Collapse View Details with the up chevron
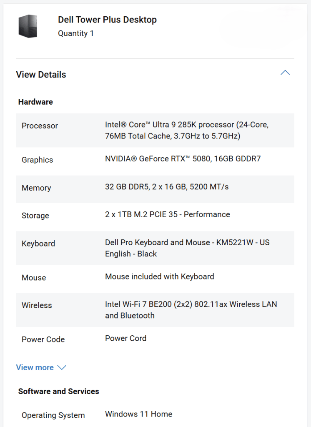The width and height of the screenshot is (311, 427). coord(285,73)
